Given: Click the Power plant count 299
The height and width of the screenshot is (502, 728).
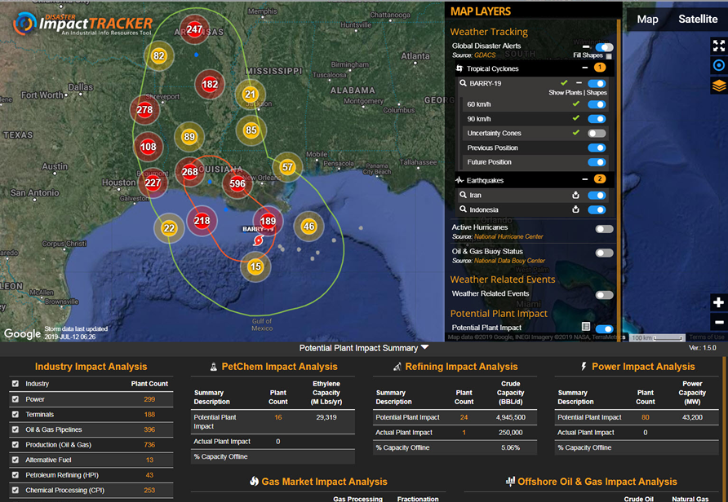Looking at the screenshot, I should pos(149,399).
